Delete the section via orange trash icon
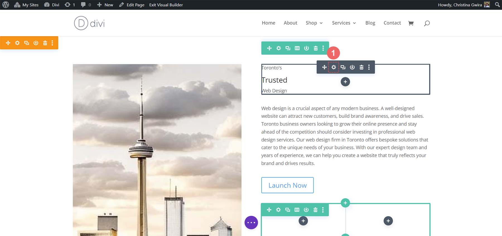502x236 pixels. [45, 43]
